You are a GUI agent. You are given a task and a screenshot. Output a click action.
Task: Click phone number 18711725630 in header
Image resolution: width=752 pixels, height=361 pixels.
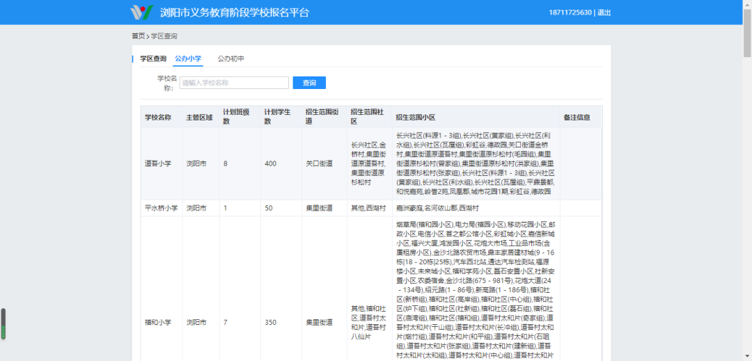pos(570,13)
